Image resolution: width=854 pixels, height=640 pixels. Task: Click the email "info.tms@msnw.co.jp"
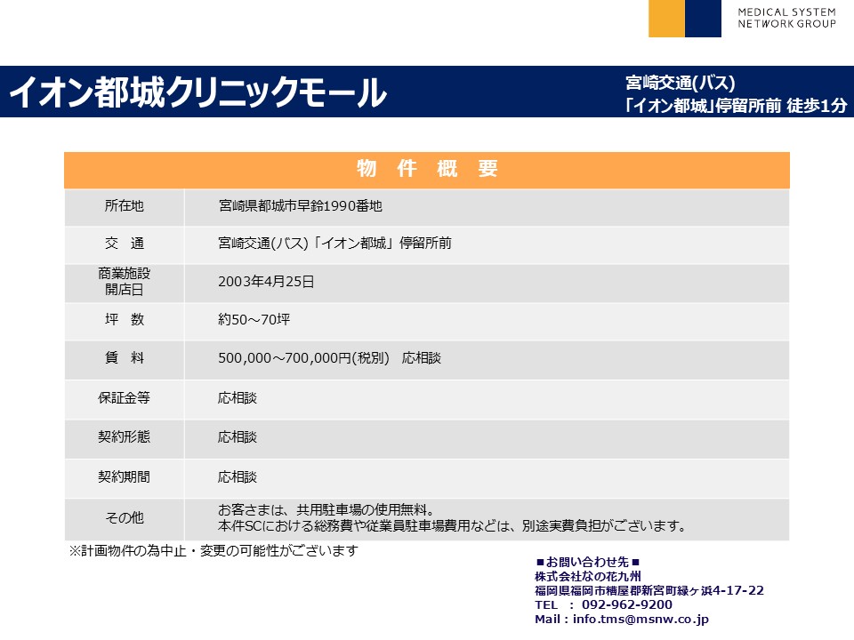tap(640, 619)
